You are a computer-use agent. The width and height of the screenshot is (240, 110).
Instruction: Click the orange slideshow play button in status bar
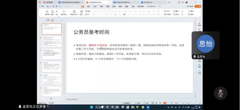165,103
